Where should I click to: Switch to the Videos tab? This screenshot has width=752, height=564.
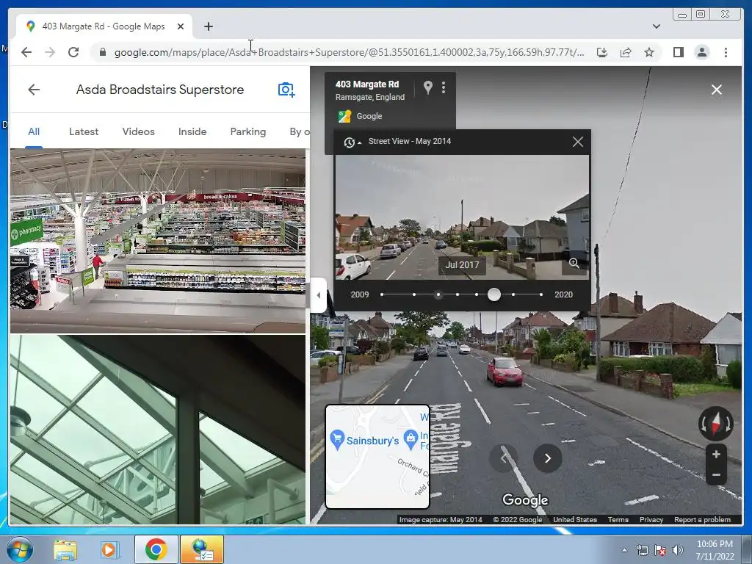pyautogui.click(x=138, y=132)
